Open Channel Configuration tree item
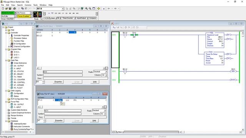This screenshot has height=138, width=246. pos(22,46)
